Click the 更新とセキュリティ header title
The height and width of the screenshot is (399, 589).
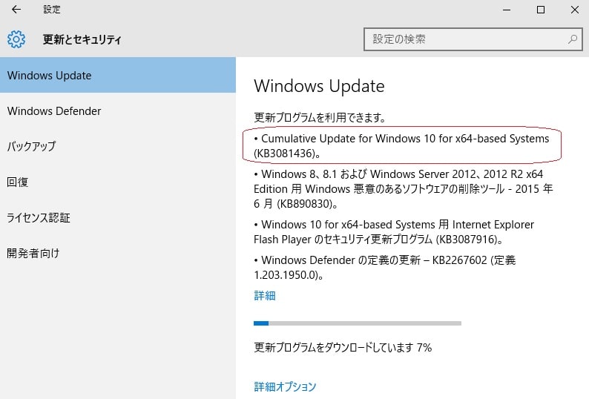click(x=82, y=39)
